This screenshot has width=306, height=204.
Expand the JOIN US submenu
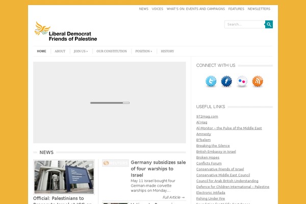click(x=81, y=51)
